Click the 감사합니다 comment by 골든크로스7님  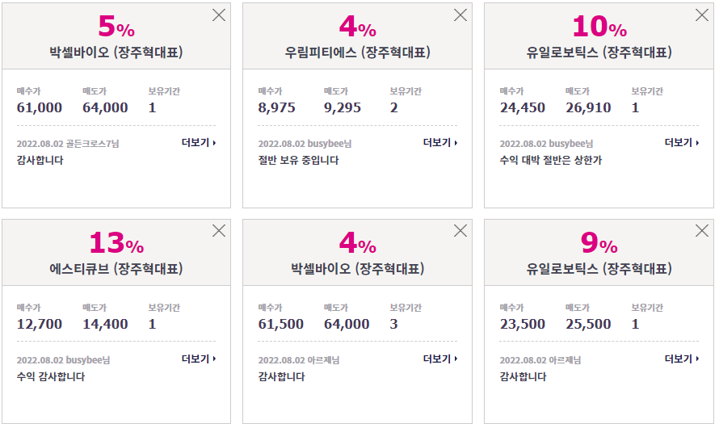40,161
